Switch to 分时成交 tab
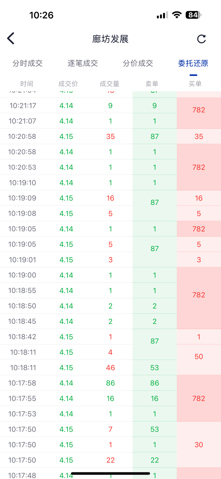Viewport: 221px width, 479px height. (28, 63)
